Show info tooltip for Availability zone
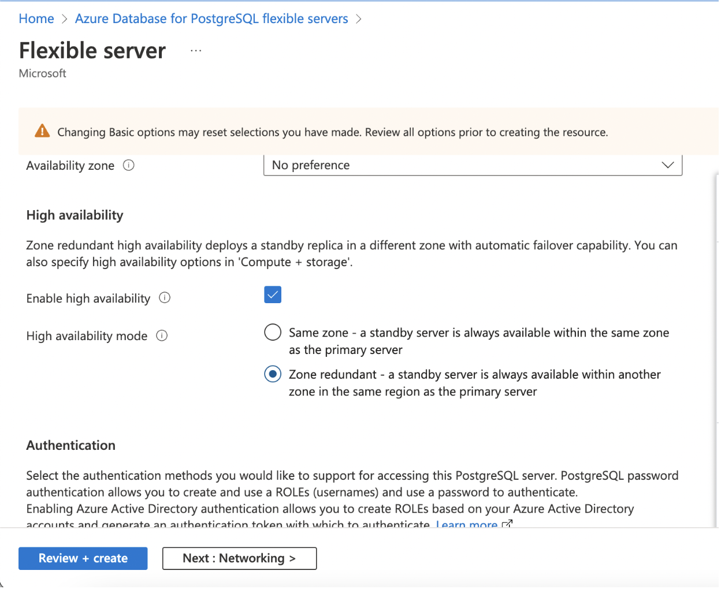This screenshot has width=721, height=589. click(129, 165)
